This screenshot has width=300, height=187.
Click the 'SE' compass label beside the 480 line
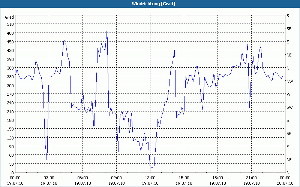[x=289, y=29]
